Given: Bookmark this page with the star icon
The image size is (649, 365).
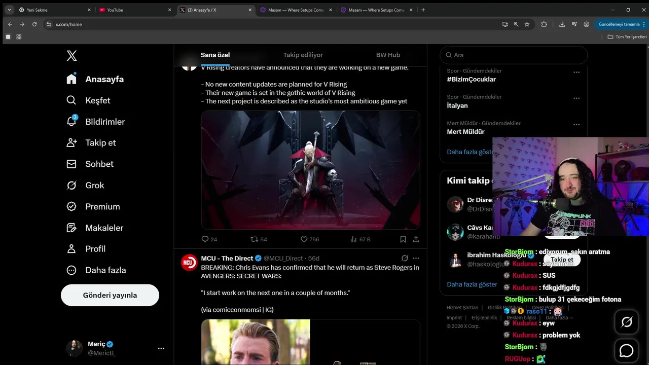Looking at the screenshot, I should pyautogui.click(x=527, y=24).
